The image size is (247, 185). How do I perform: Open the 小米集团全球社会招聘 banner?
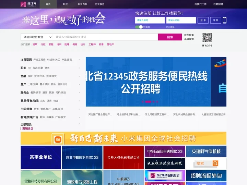pyautogui.click(x=123, y=138)
